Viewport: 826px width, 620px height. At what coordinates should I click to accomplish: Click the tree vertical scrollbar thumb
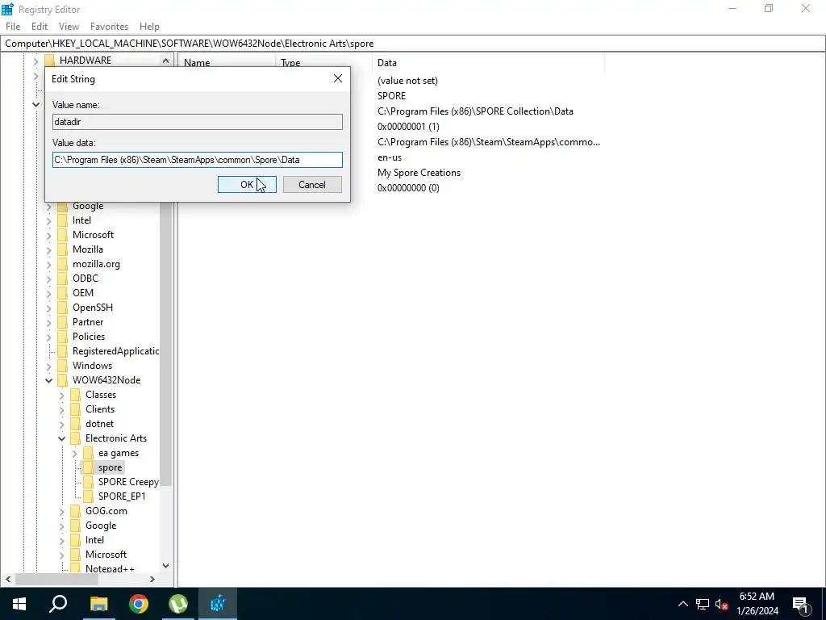[x=165, y=342]
